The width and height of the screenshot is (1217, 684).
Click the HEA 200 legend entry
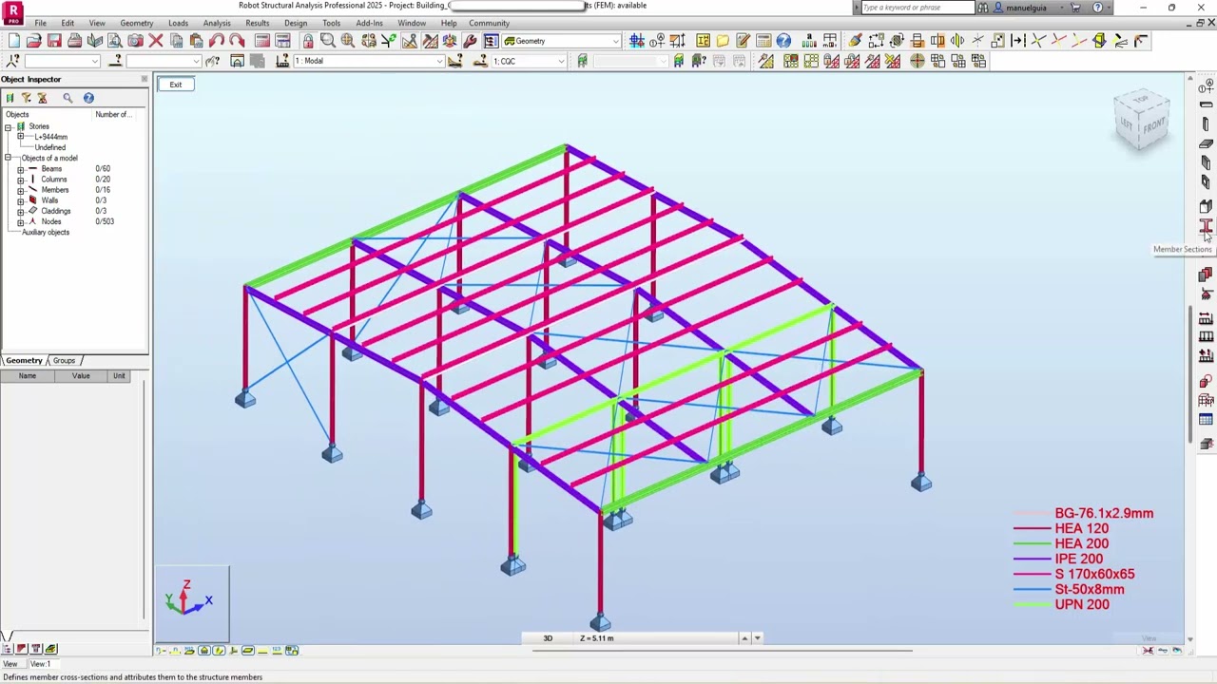pos(1081,543)
